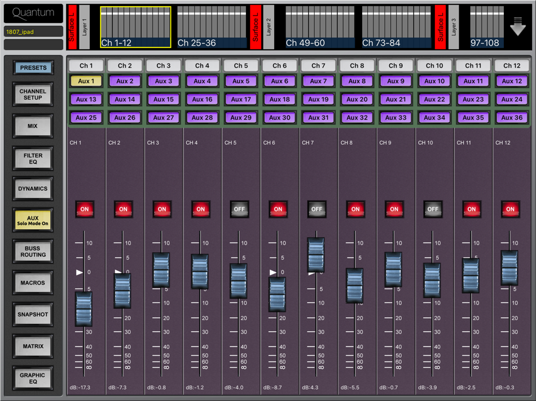Click the Surface L button next to Layer 3
This screenshot has height=401, width=536.
click(x=440, y=27)
